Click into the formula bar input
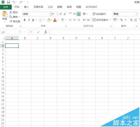The height and width of the screenshot is (127, 140). [95, 32]
